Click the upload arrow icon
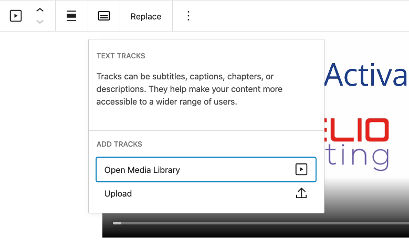Image resolution: width=409 pixels, height=247 pixels. tap(301, 193)
